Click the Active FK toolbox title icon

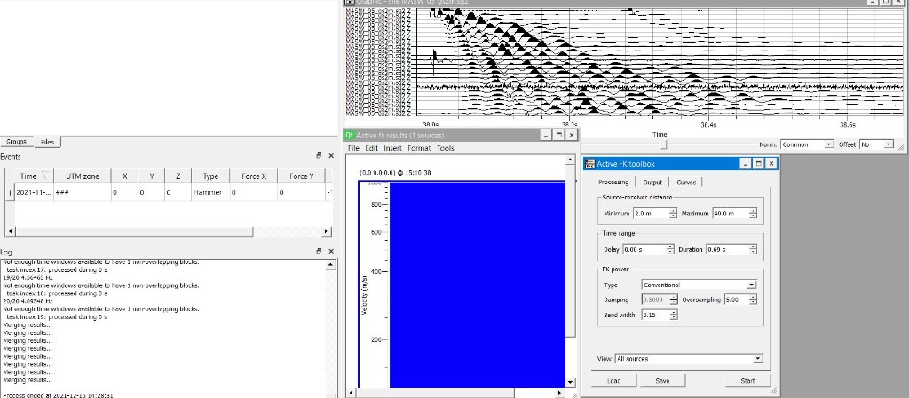589,164
